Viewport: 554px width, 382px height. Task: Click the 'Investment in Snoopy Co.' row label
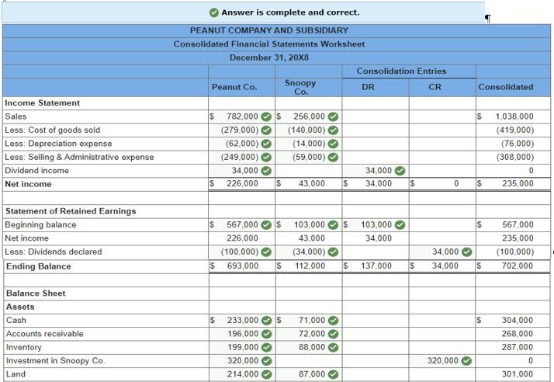coord(55,361)
